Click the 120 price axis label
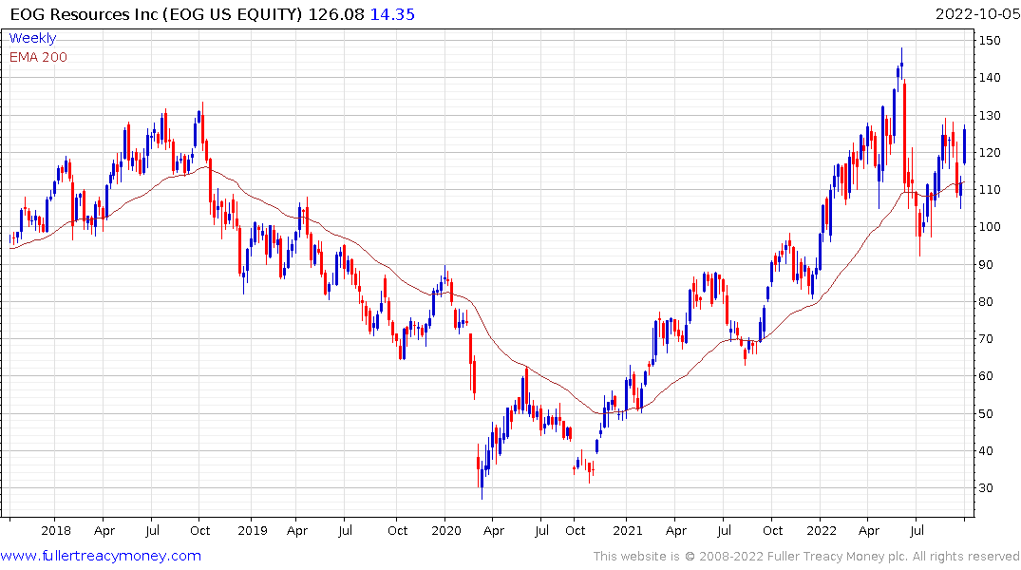This screenshot has width=1021, height=570. [x=990, y=152]
